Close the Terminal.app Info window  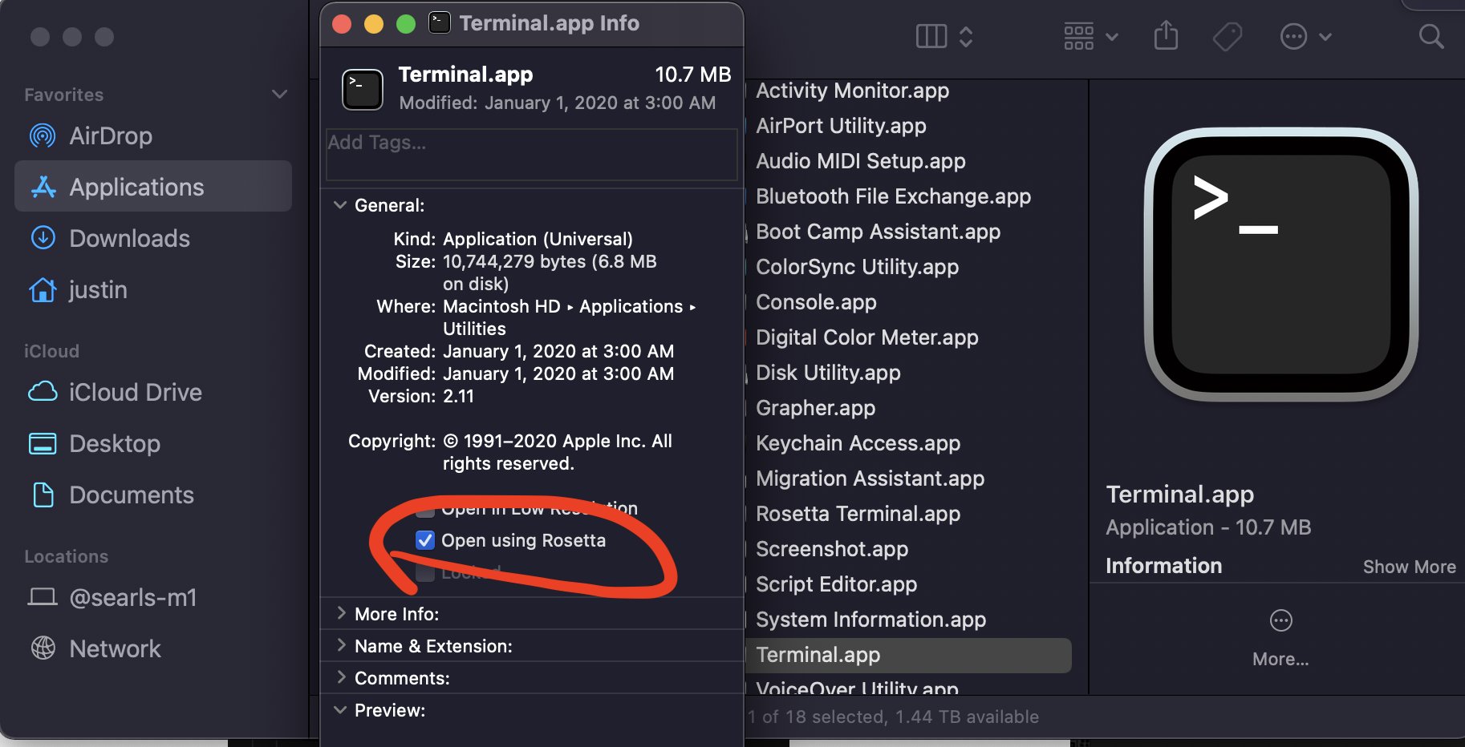coord(342,23)
